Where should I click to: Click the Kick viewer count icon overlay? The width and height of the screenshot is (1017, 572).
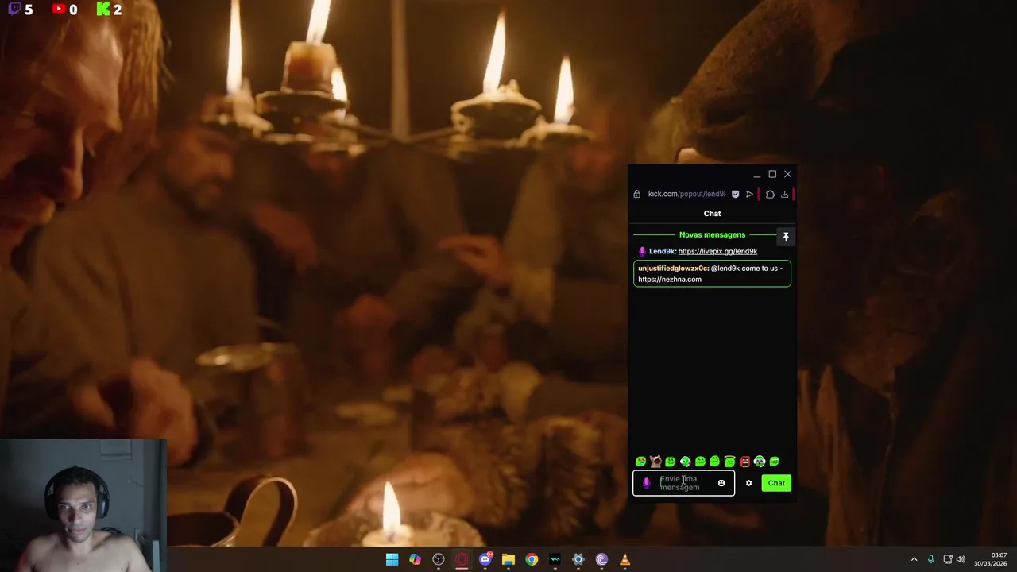tap(102, 10)
